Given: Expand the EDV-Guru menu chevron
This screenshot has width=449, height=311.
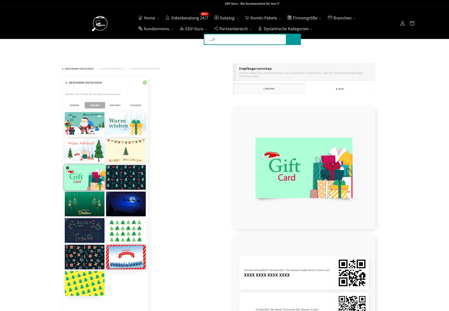Looking at the screenshot, I should pyautogui.click(x=206, y=29).
